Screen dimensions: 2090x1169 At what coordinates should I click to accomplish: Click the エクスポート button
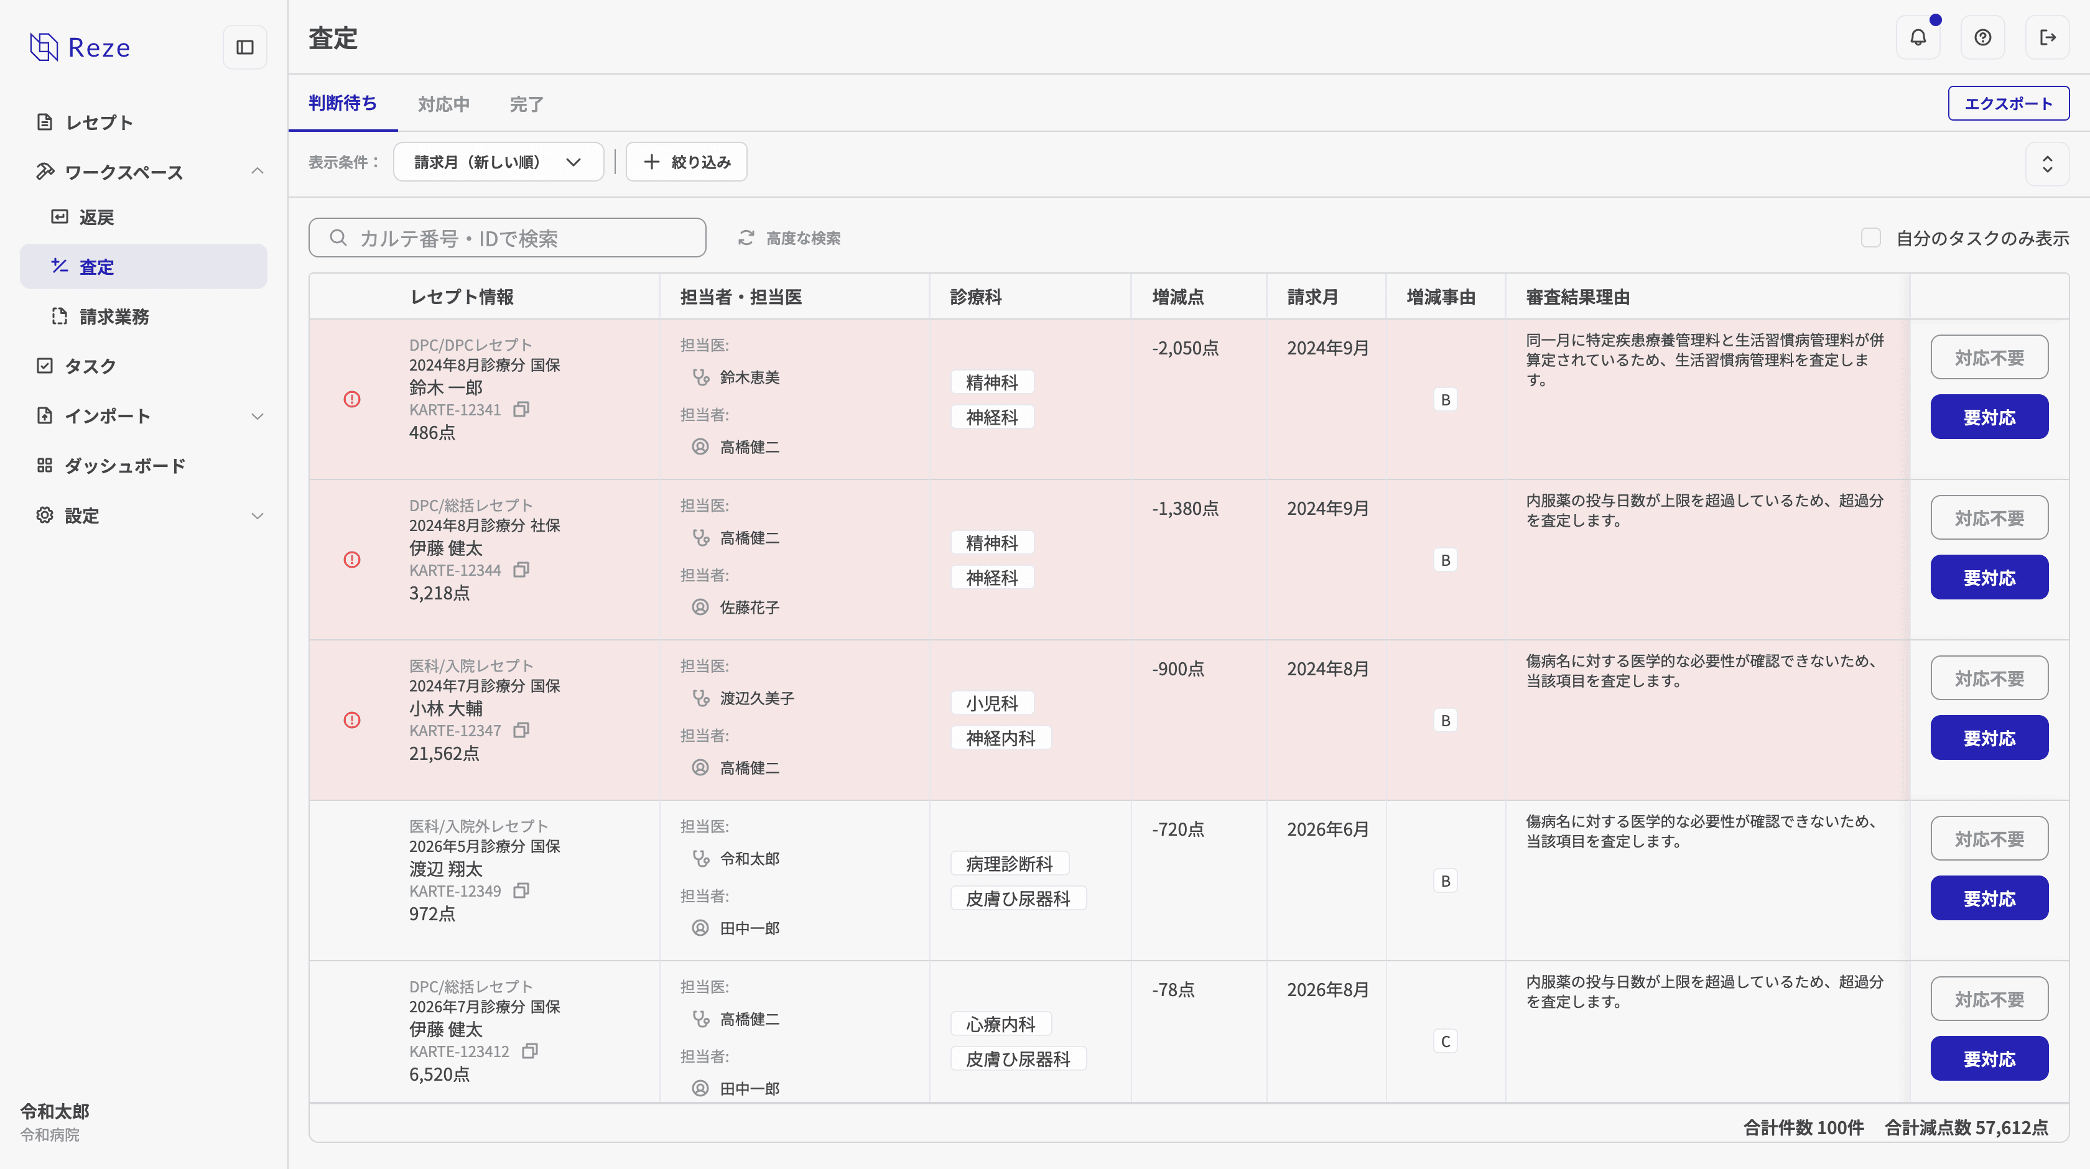pyautogui.click(x=2008, y=104)
